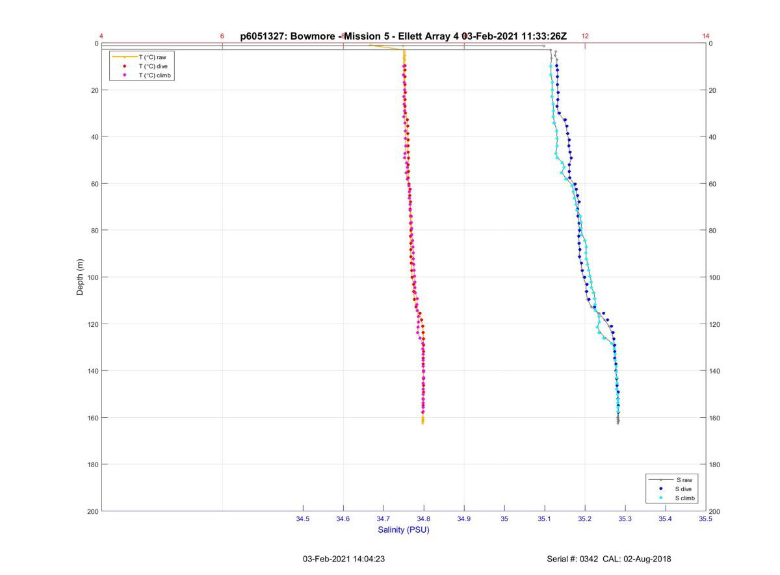This screenshot has width=780, height=575.
Task: Click the 34.6 salinity tick label
Action: click(343, 518)
